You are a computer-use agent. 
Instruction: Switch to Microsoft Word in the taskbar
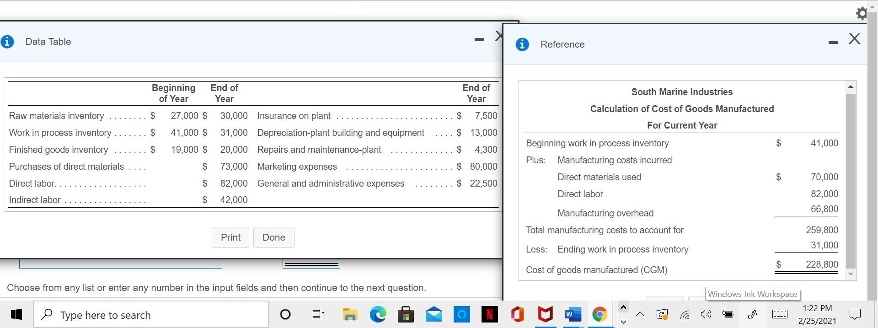[573, 314]
